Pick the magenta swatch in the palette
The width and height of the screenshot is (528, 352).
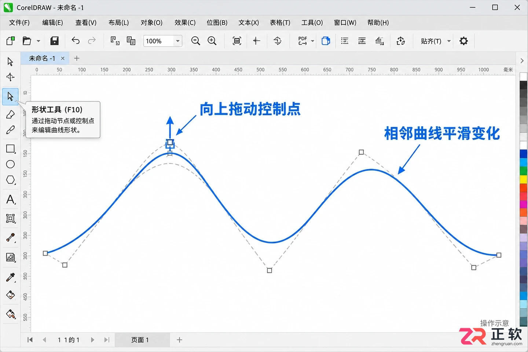tap(523, 204)
